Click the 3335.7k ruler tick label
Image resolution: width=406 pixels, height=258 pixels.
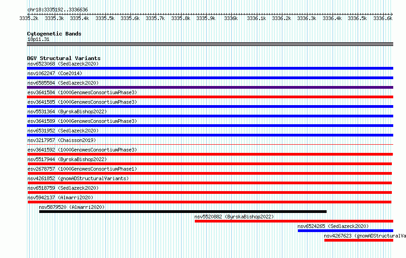tap(155, 18)
